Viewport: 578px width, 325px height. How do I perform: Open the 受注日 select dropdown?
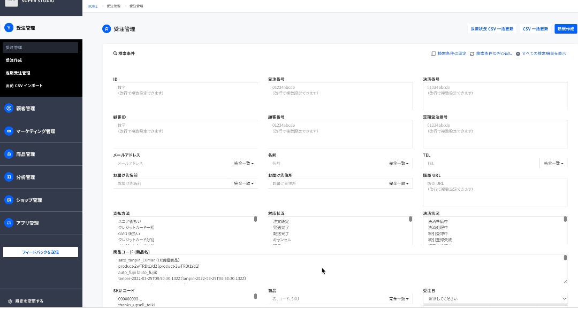[495, 299]
